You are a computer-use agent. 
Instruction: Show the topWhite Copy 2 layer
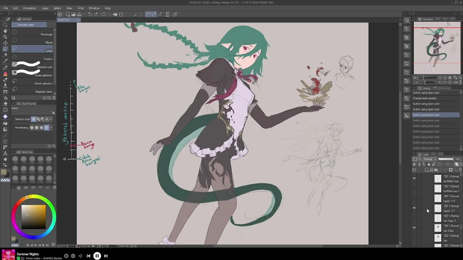[414, 188]
